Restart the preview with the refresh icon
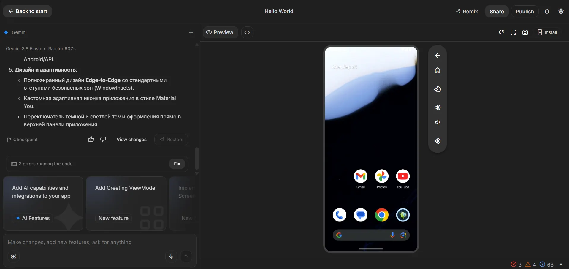 (x=501, y=32)
